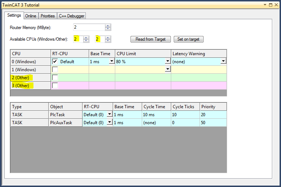Select the PlcAuxTask object cell

(x=65, y=123)
